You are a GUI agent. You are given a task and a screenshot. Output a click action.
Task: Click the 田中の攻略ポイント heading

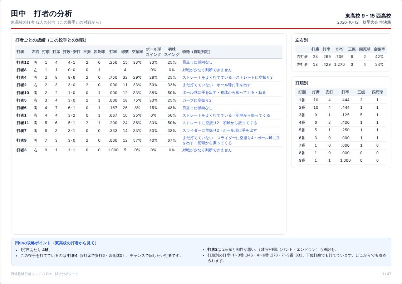(56, 243)
